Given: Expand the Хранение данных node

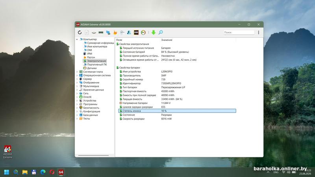Looking at the screenshot, I should (77, 90).
